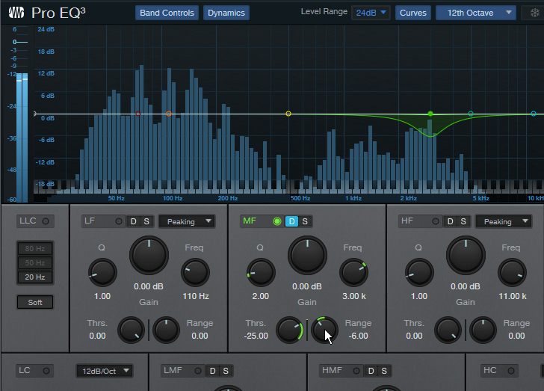Screen dimensions: 544x391
Task: Click the Curves button
Action: pyautogui.click(x=413, y=13)
